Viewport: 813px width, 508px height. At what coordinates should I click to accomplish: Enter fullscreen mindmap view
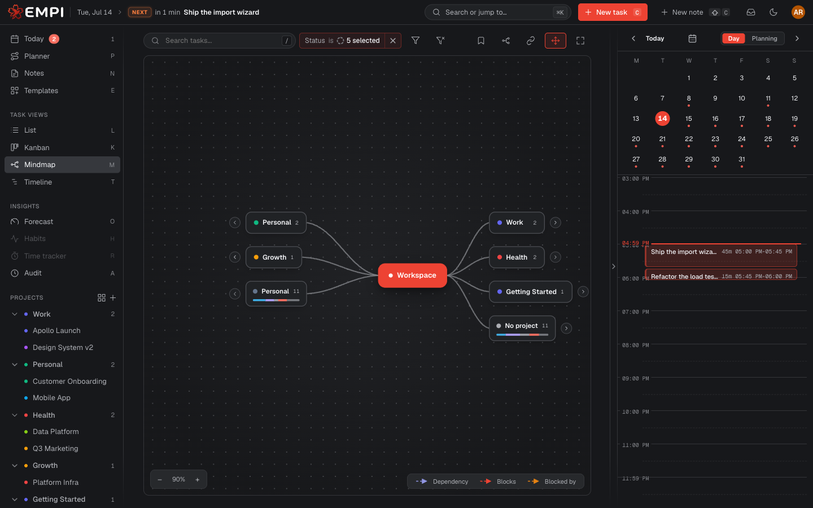tap(580, 41)
